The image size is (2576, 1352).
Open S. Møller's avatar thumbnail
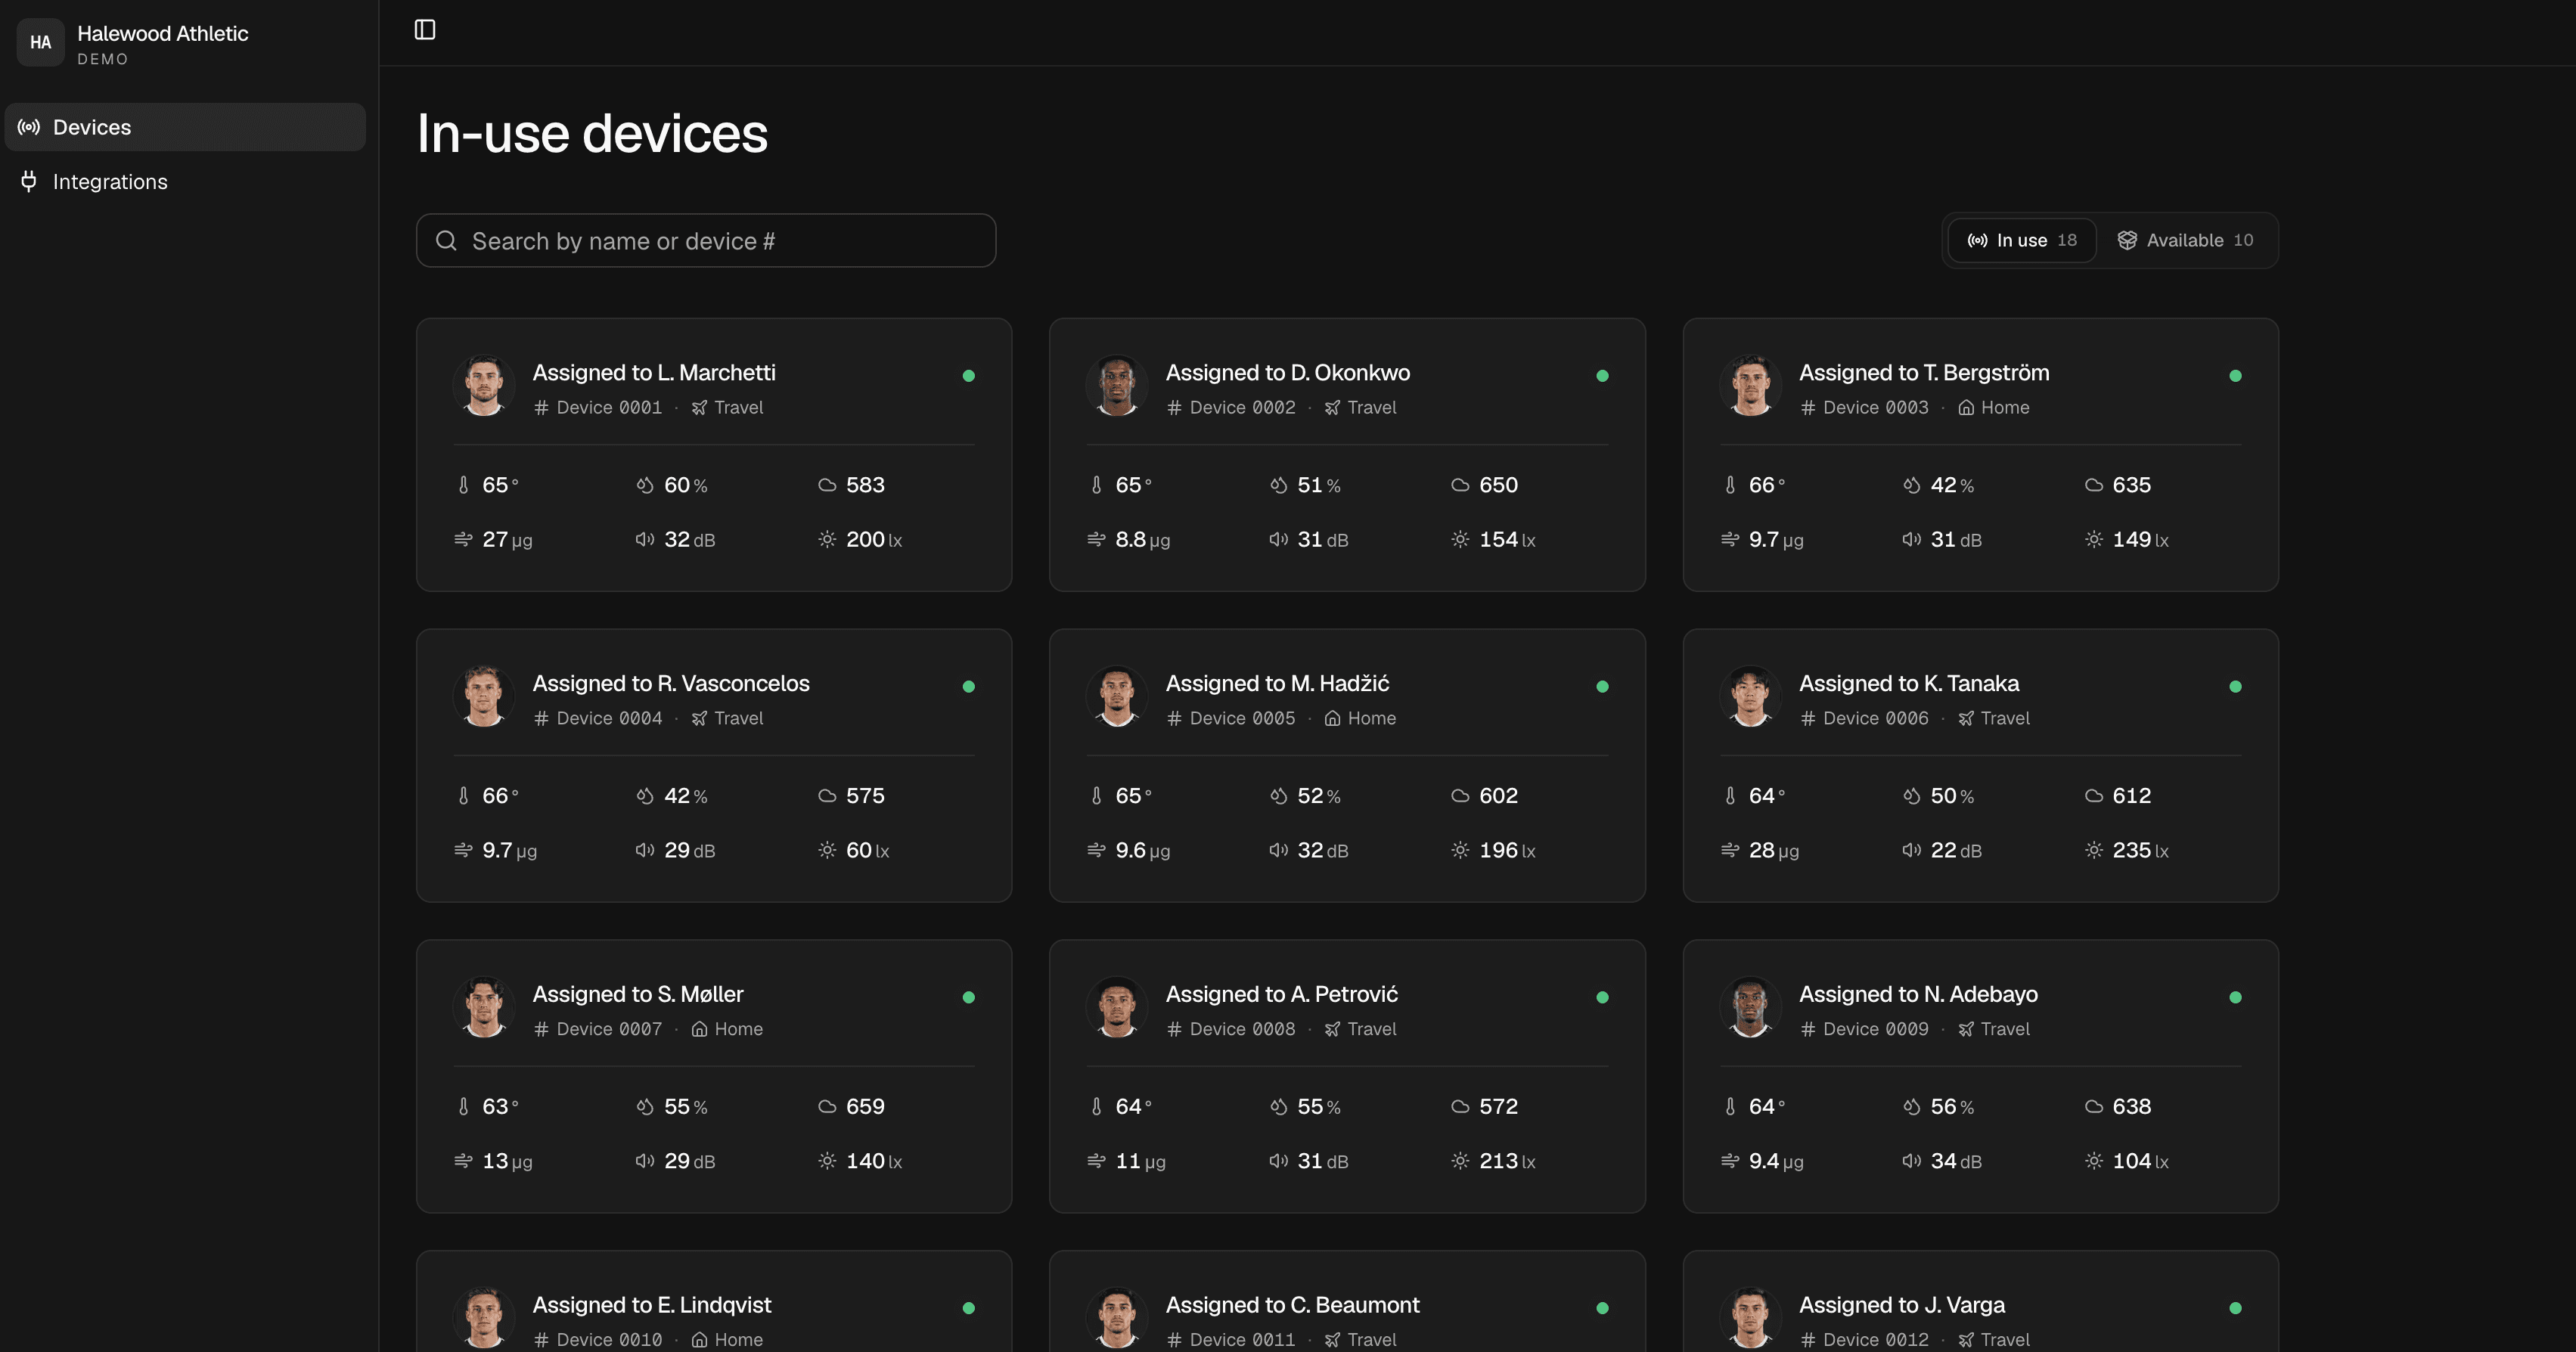point(484,1007)
